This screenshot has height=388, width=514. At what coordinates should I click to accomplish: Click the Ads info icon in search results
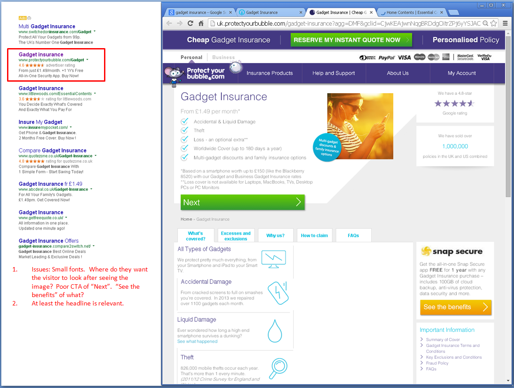[x=29, y=18]
